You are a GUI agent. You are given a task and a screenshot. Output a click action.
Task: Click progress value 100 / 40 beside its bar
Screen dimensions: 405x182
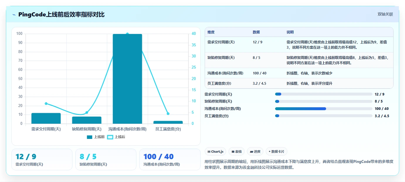pos(382,109)
